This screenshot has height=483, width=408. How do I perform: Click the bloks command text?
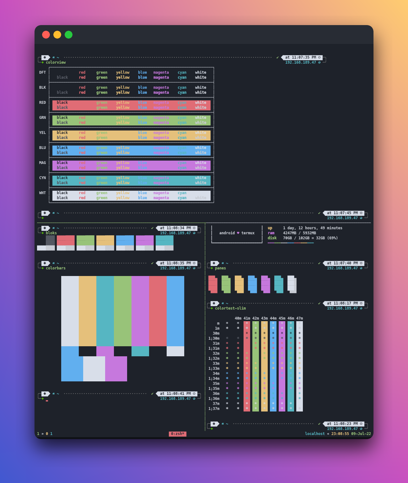click(x=51, y=233)
